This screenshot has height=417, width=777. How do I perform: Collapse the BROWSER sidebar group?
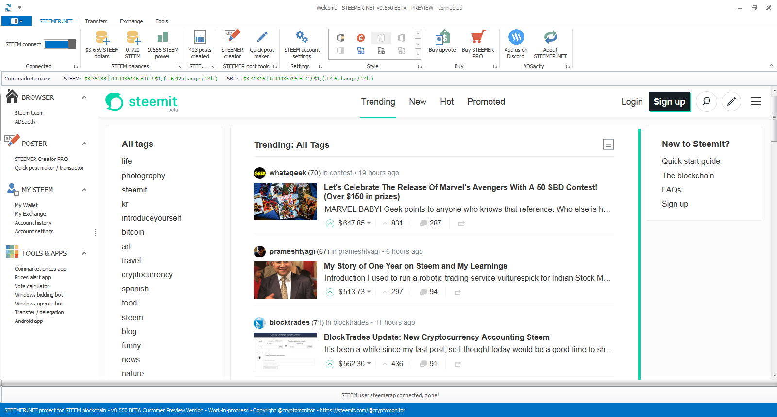tap(84, 97)
